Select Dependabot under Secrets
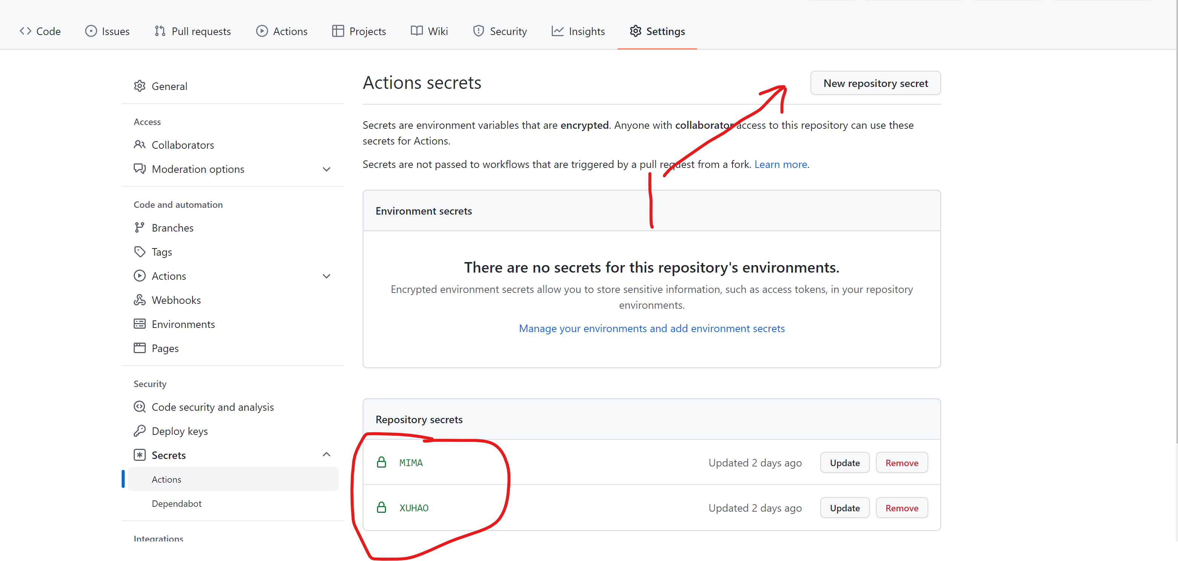This screenshot has width=1178, height=561. click(x=177, y=503)
